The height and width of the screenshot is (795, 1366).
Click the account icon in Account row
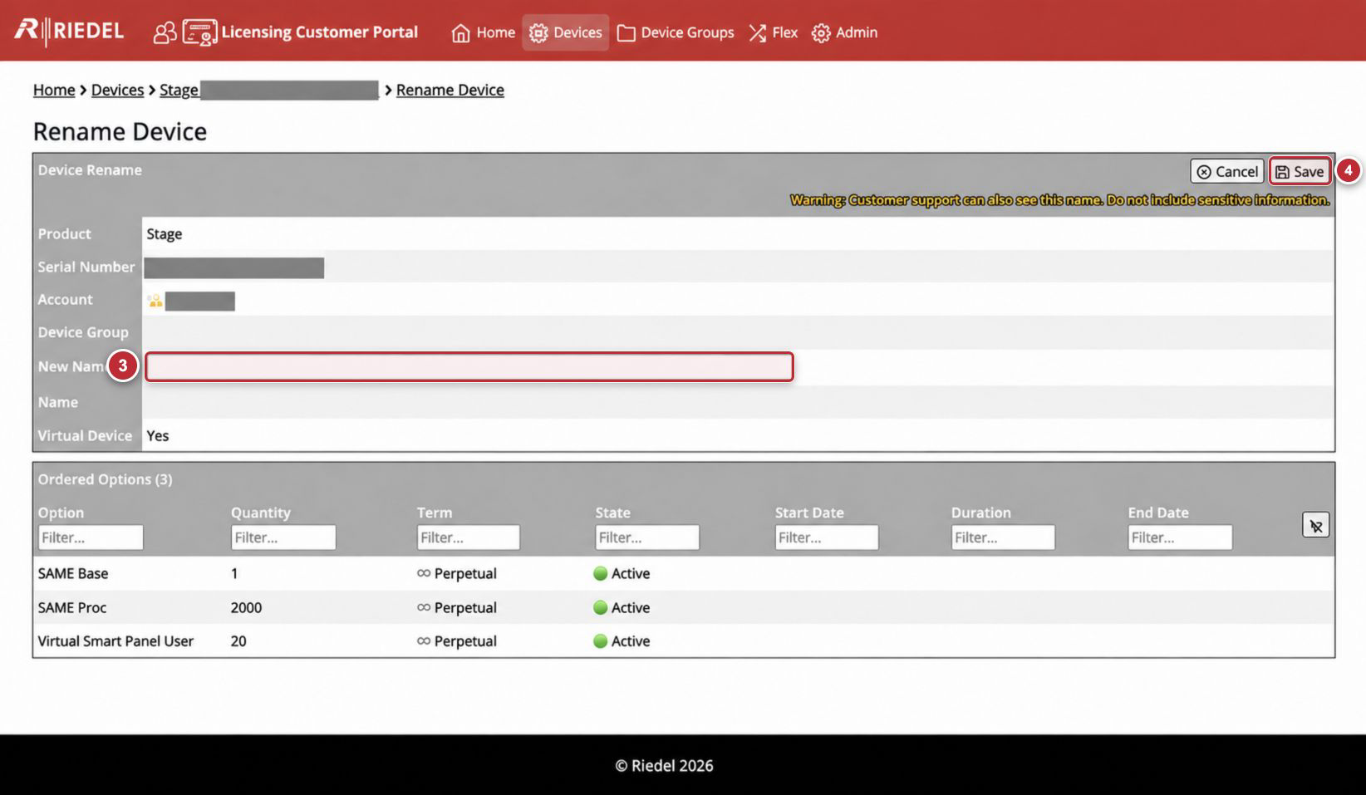tap(155, 301)
